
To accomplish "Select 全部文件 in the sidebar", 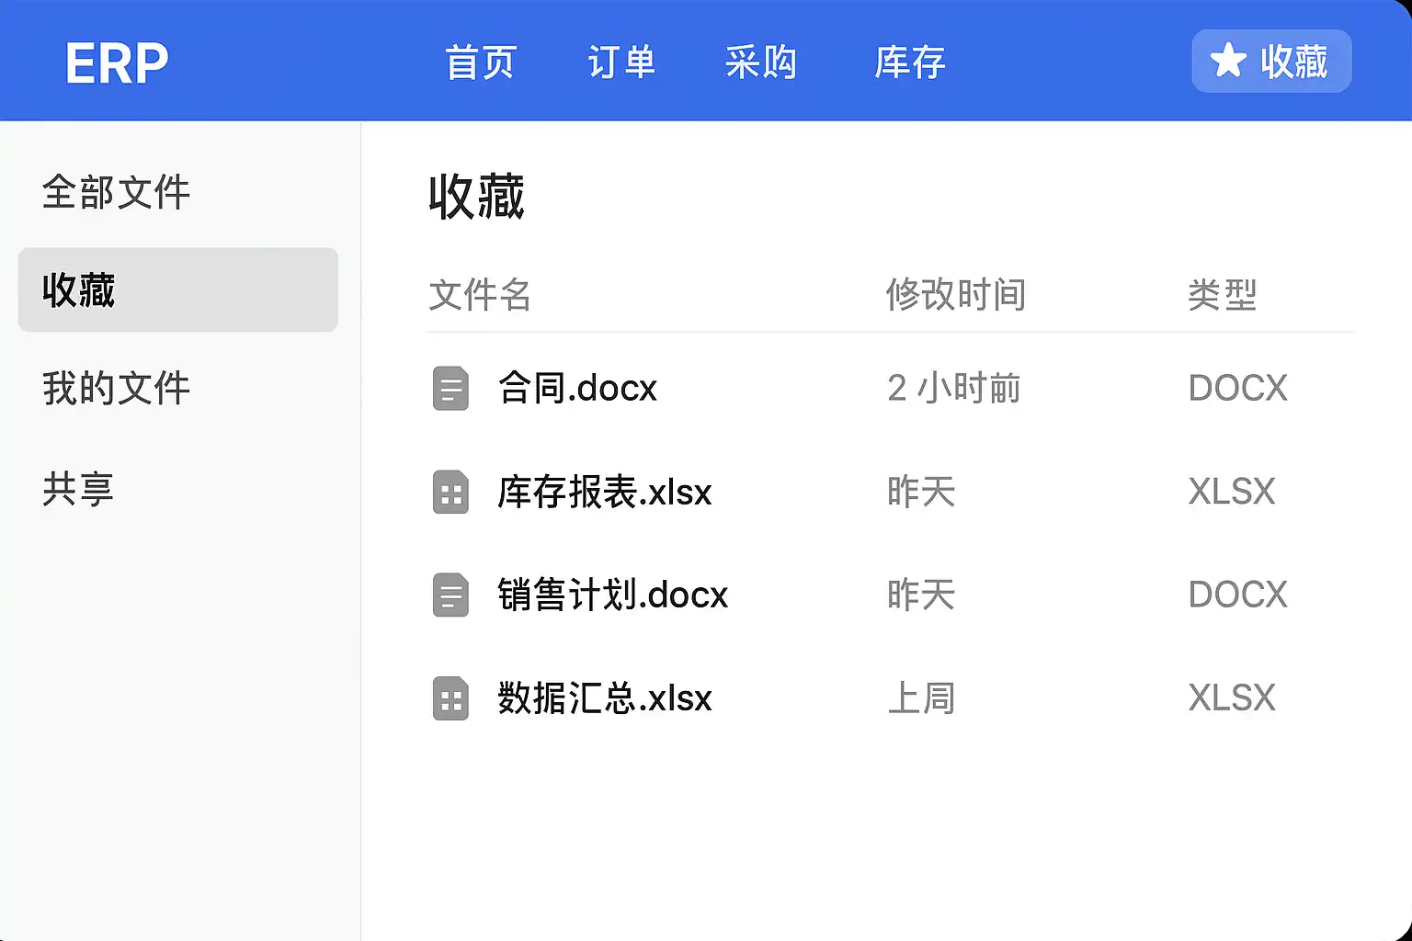I will click(117, 193).
